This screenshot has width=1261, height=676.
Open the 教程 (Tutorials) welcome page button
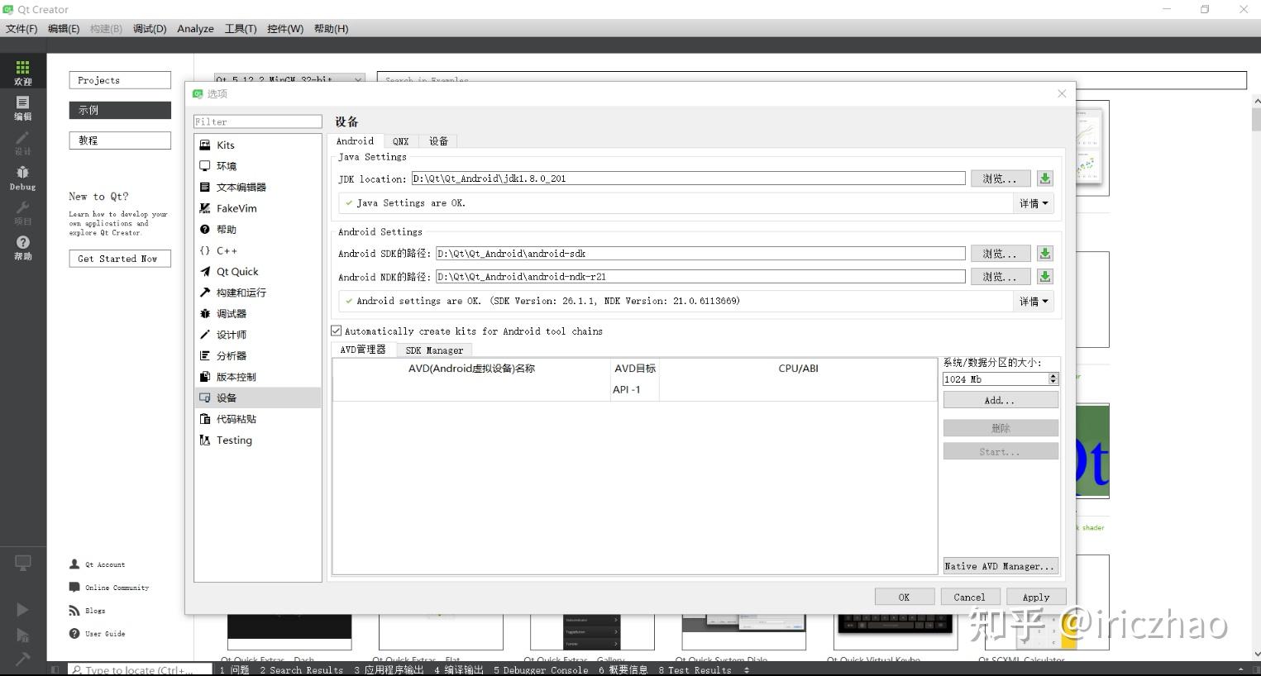pyautogui.click(x=119, y=140)
